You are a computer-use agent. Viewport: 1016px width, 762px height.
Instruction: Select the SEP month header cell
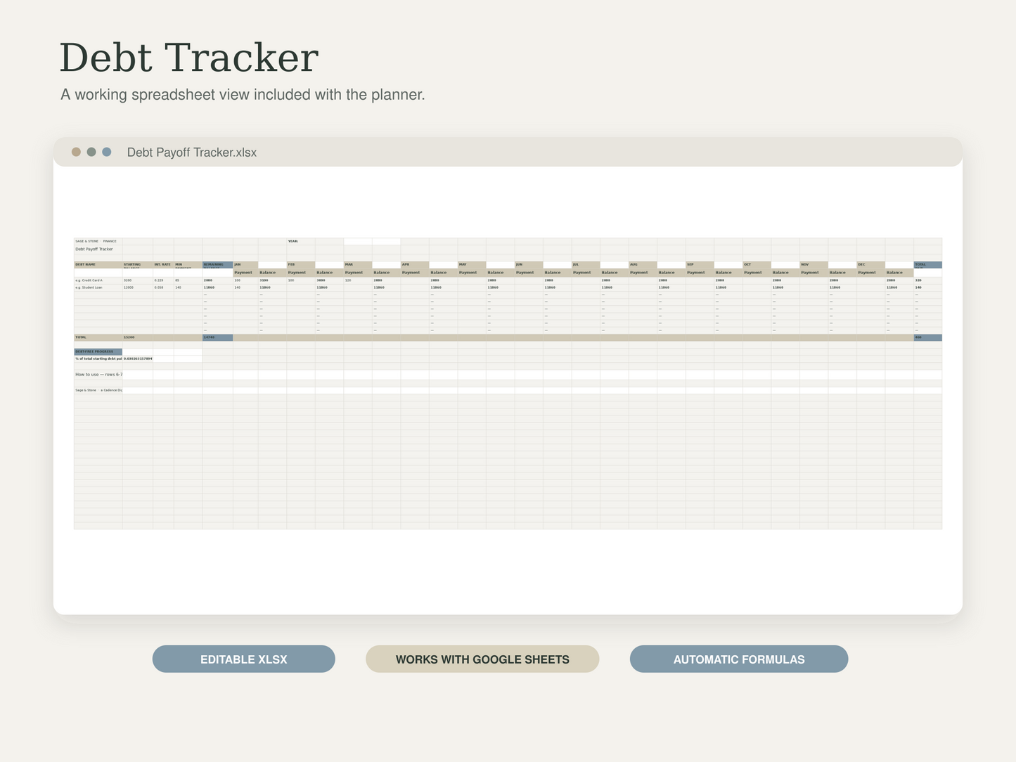699,265
